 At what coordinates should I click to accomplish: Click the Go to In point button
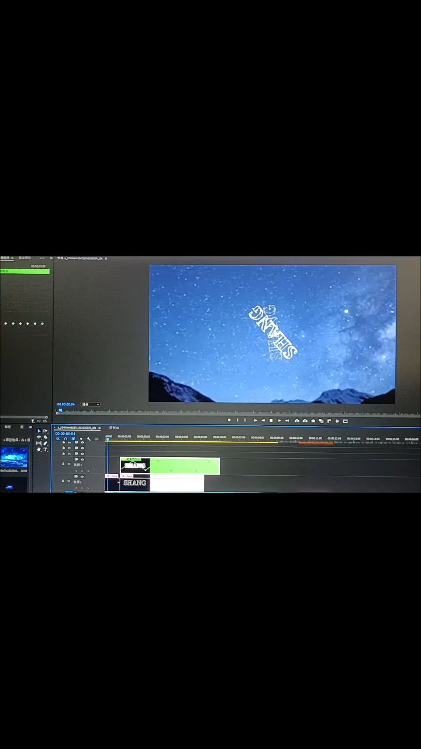(255, 420)
